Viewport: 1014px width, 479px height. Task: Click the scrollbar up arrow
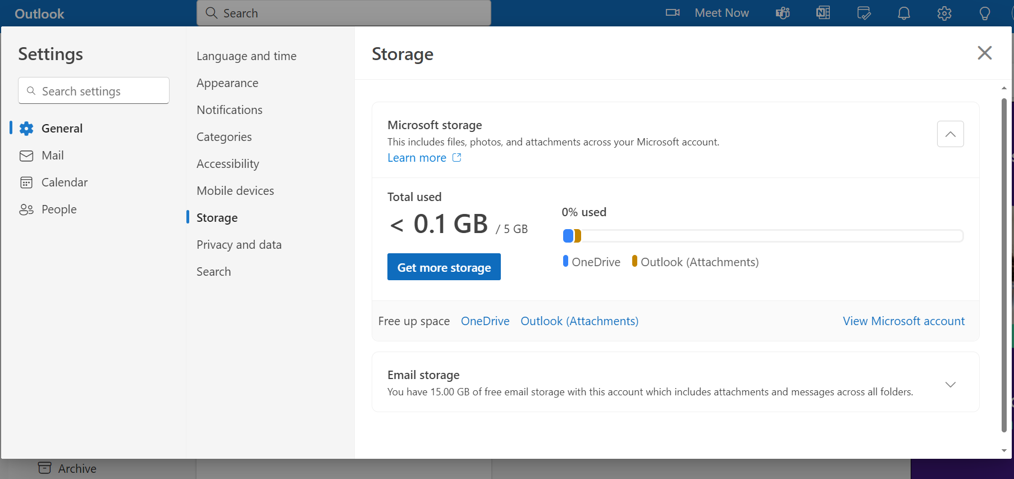click(x=1004, y=88)
